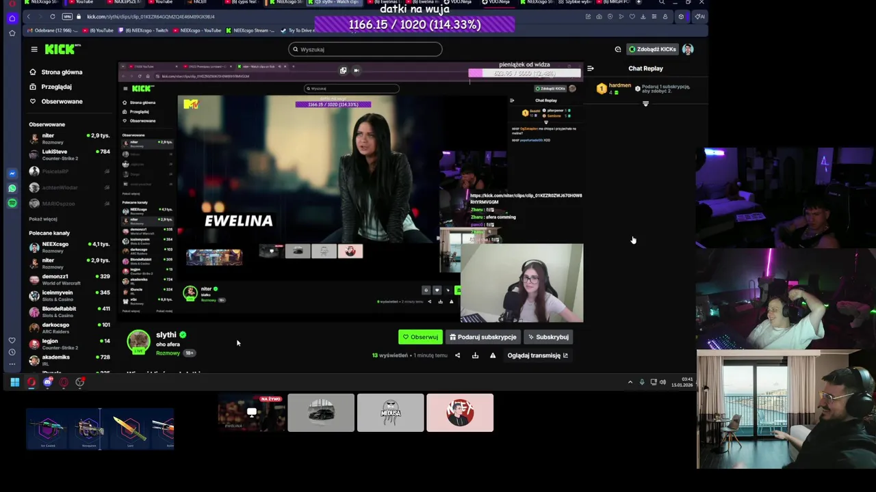Open Messenger in Opera sidebar
The height and width of the screenshot is (492, 876).
12,174
